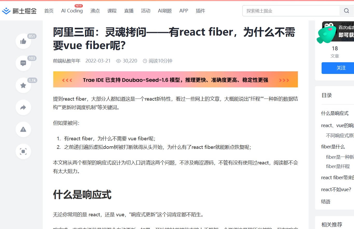Click the 关注 follow button
Viewport: 354px width, 229px height.
338,68
